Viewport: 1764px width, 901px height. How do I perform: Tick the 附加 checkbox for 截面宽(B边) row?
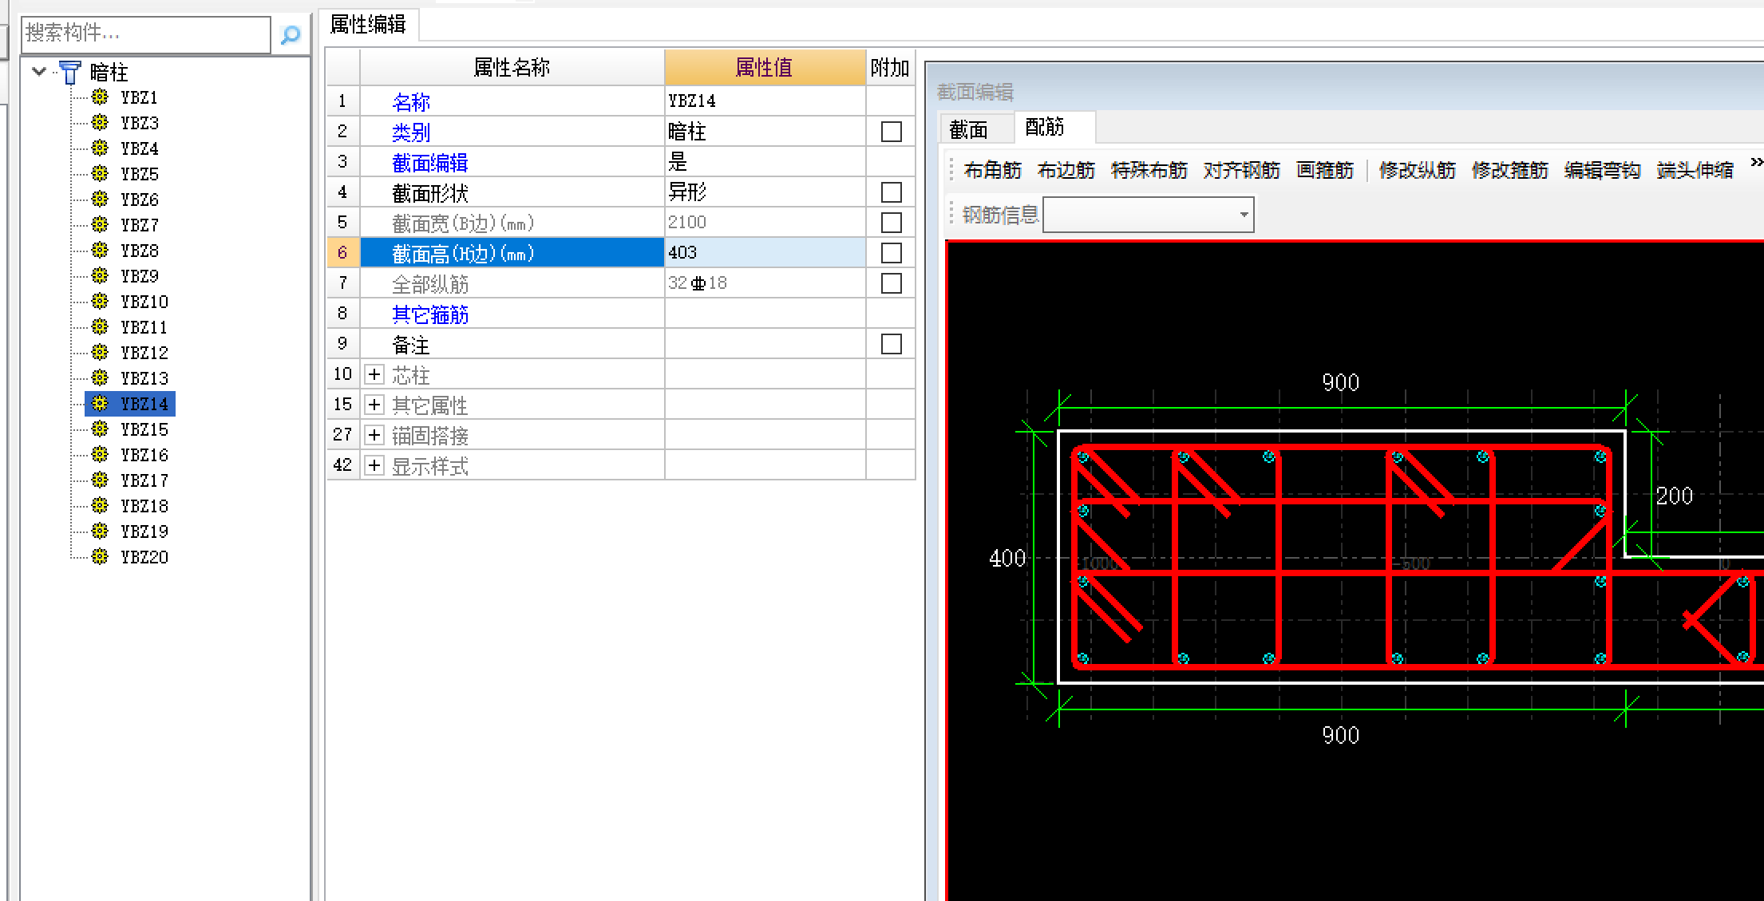[891, 223]
